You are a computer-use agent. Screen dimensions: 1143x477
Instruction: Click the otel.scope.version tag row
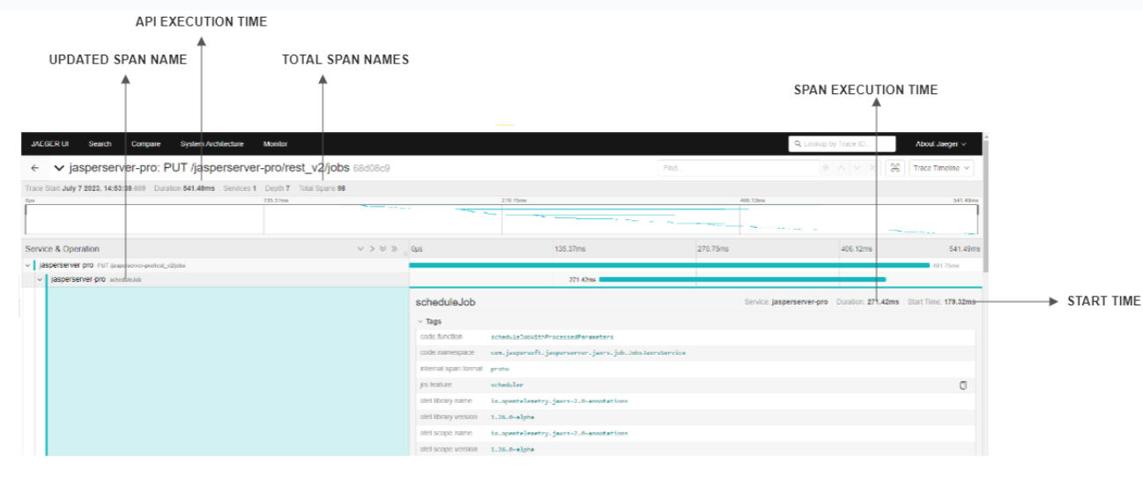click(x=695, y=449)
